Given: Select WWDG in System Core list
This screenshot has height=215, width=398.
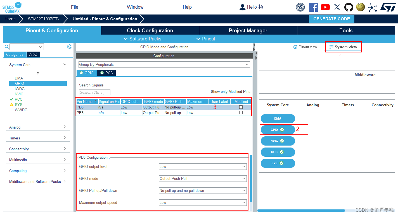Looking at the screenshot, I should pyautogui.click(x=21, y=110).
